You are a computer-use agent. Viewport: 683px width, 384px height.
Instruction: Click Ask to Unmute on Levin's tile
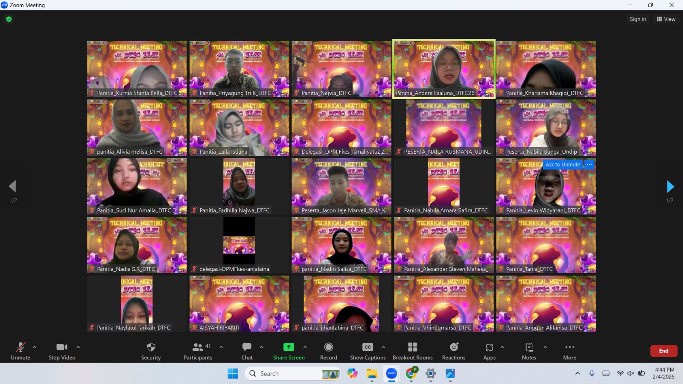tap(563, 165)
